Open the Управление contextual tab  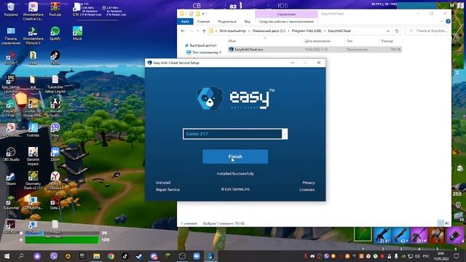pyautogui.click(x=286, y=14)
